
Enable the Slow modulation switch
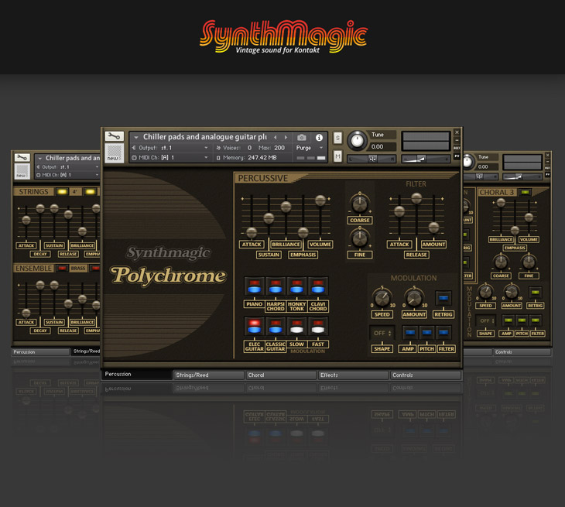(296, 327)
